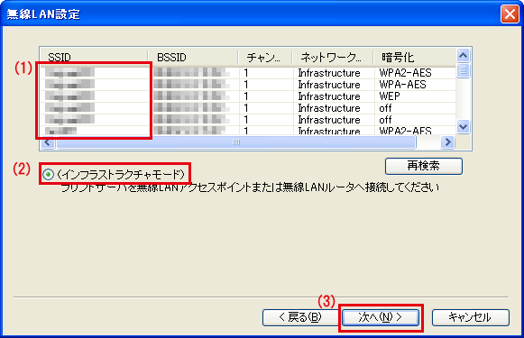This screenshot has height=338, width=524.
Task: Select the Infrastructure mode radio button
Action: [49, 174]
